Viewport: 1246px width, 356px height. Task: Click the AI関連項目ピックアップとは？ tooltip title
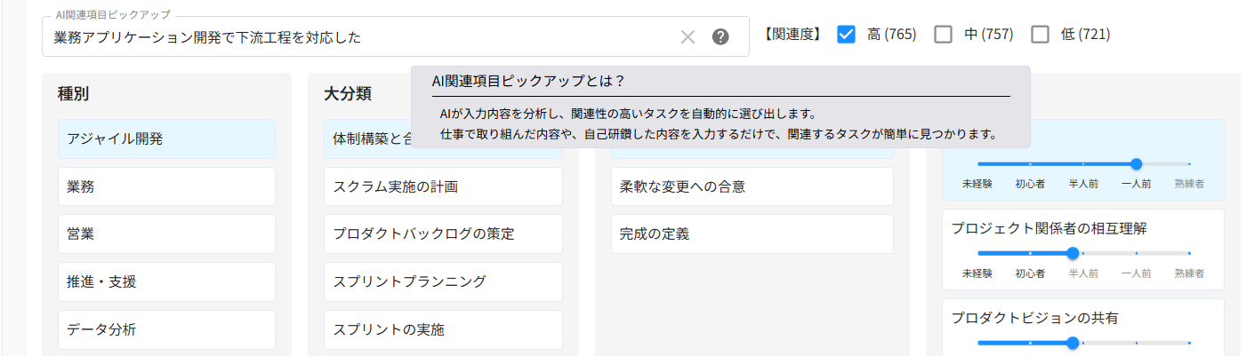528,81
